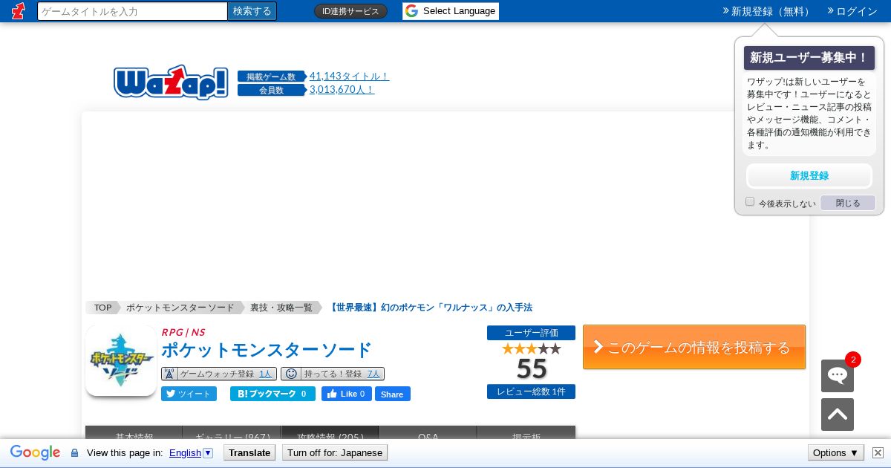
Task: Open the chat bubble with 2 notifications
Action: [838, 375]
